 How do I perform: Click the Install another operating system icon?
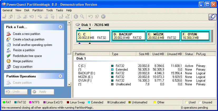coord(8,45)
